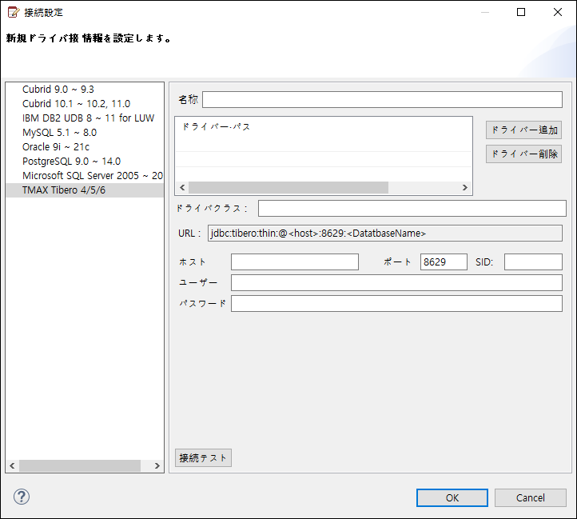
Task: Select PostgreSQL 9.0 ~ 14.0 driver
Action: point(71,162)
